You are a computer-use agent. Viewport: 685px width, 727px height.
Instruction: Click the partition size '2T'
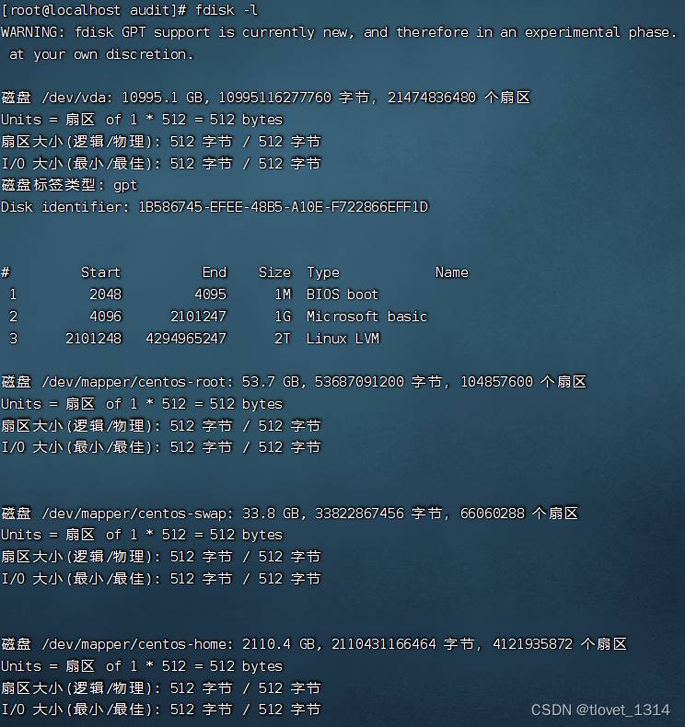pyautogui.click(x=283, y=339)
